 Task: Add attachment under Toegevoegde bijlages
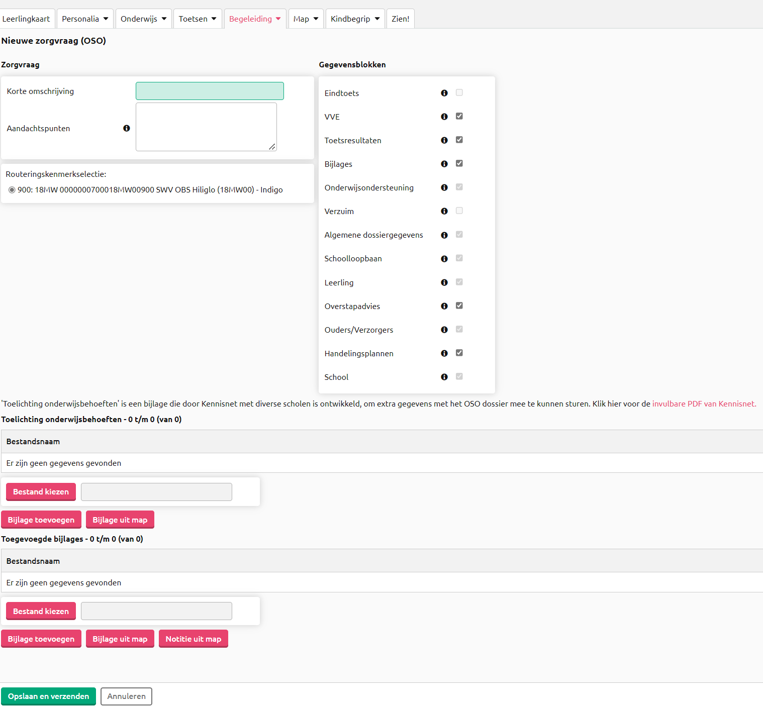(x=41, y=639)
